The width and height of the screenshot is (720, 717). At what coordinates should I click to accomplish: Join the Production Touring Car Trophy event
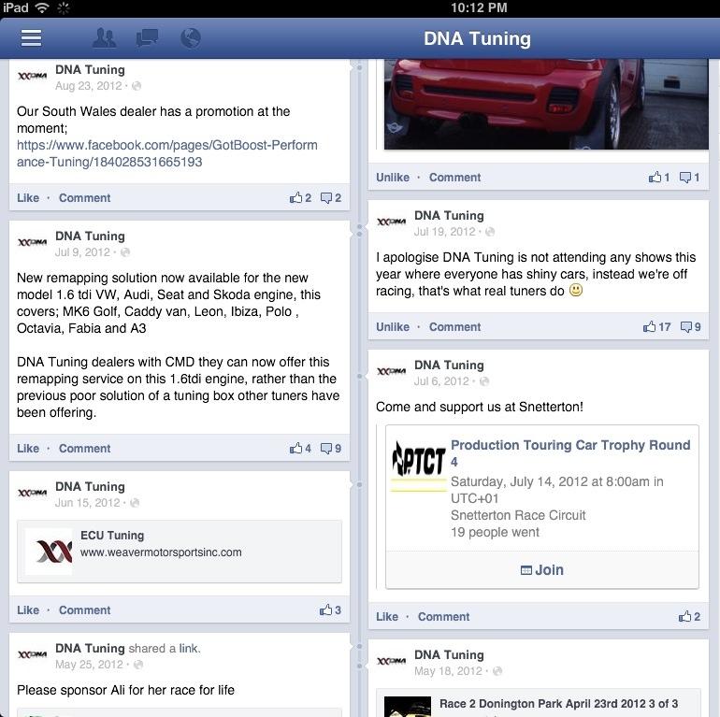coord(541,569)
